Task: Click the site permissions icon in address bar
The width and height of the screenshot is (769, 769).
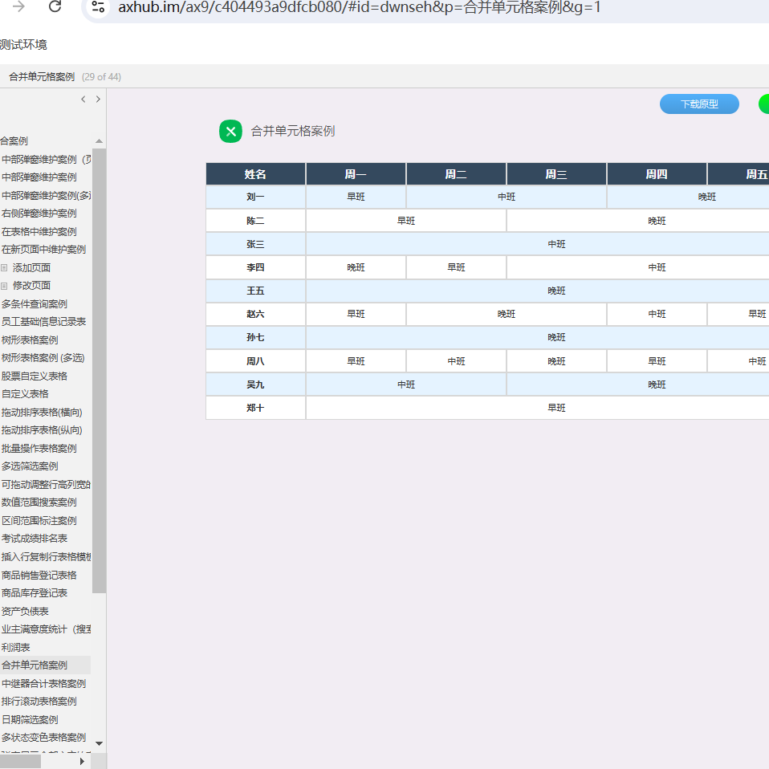Action: pos(99,7)
